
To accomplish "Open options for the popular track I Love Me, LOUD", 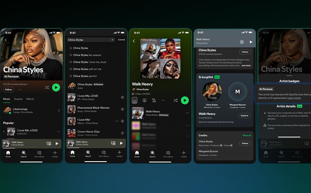I will [59, 131].
